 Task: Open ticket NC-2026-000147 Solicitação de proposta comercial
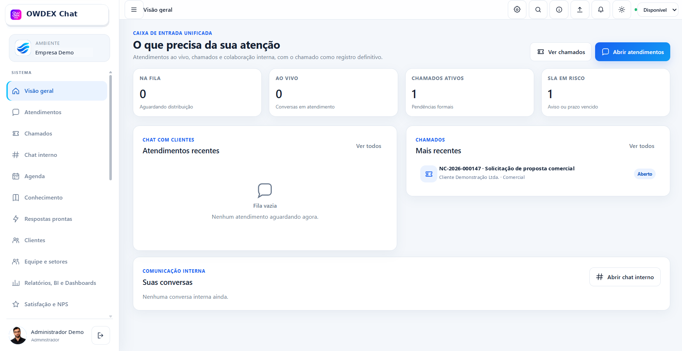(538, 174)
